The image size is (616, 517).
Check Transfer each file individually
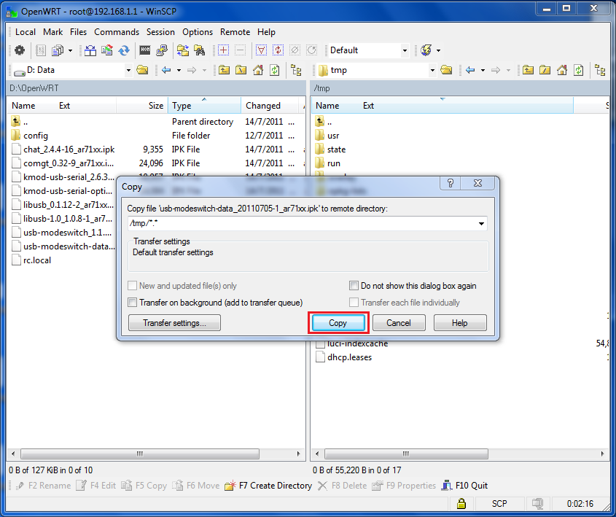tap(405, 303)
